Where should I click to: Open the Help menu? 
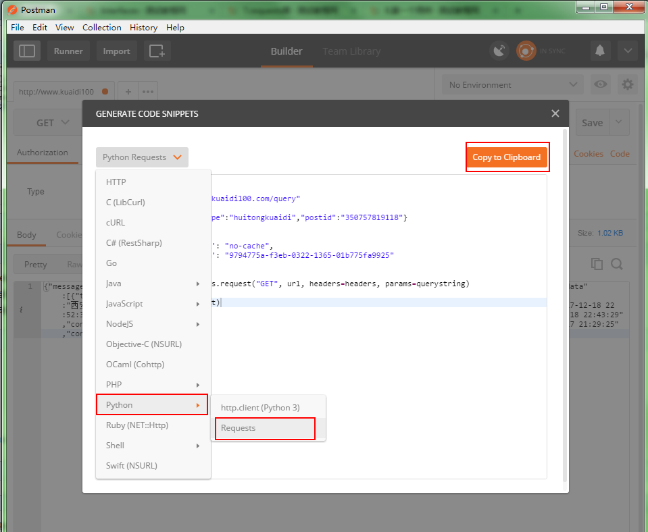175,27
